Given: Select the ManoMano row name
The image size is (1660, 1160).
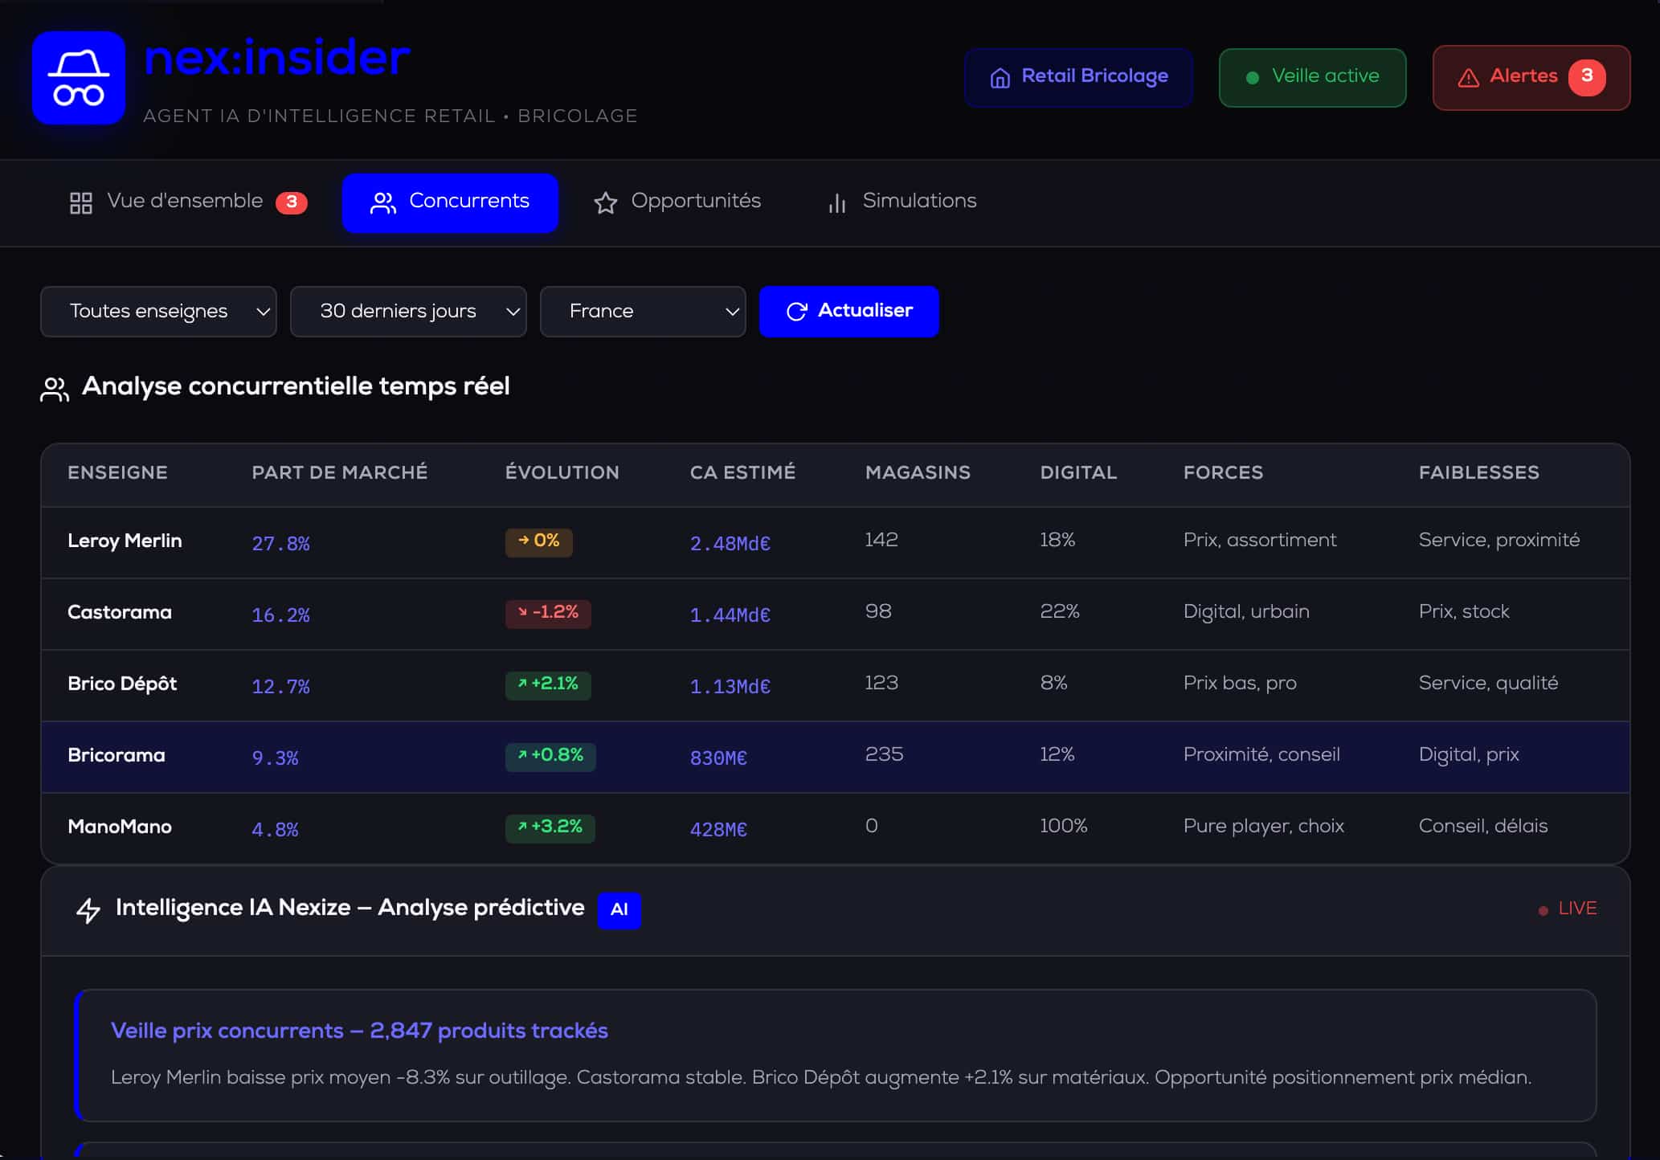Looking at the screenshot, I should point(120,827).
